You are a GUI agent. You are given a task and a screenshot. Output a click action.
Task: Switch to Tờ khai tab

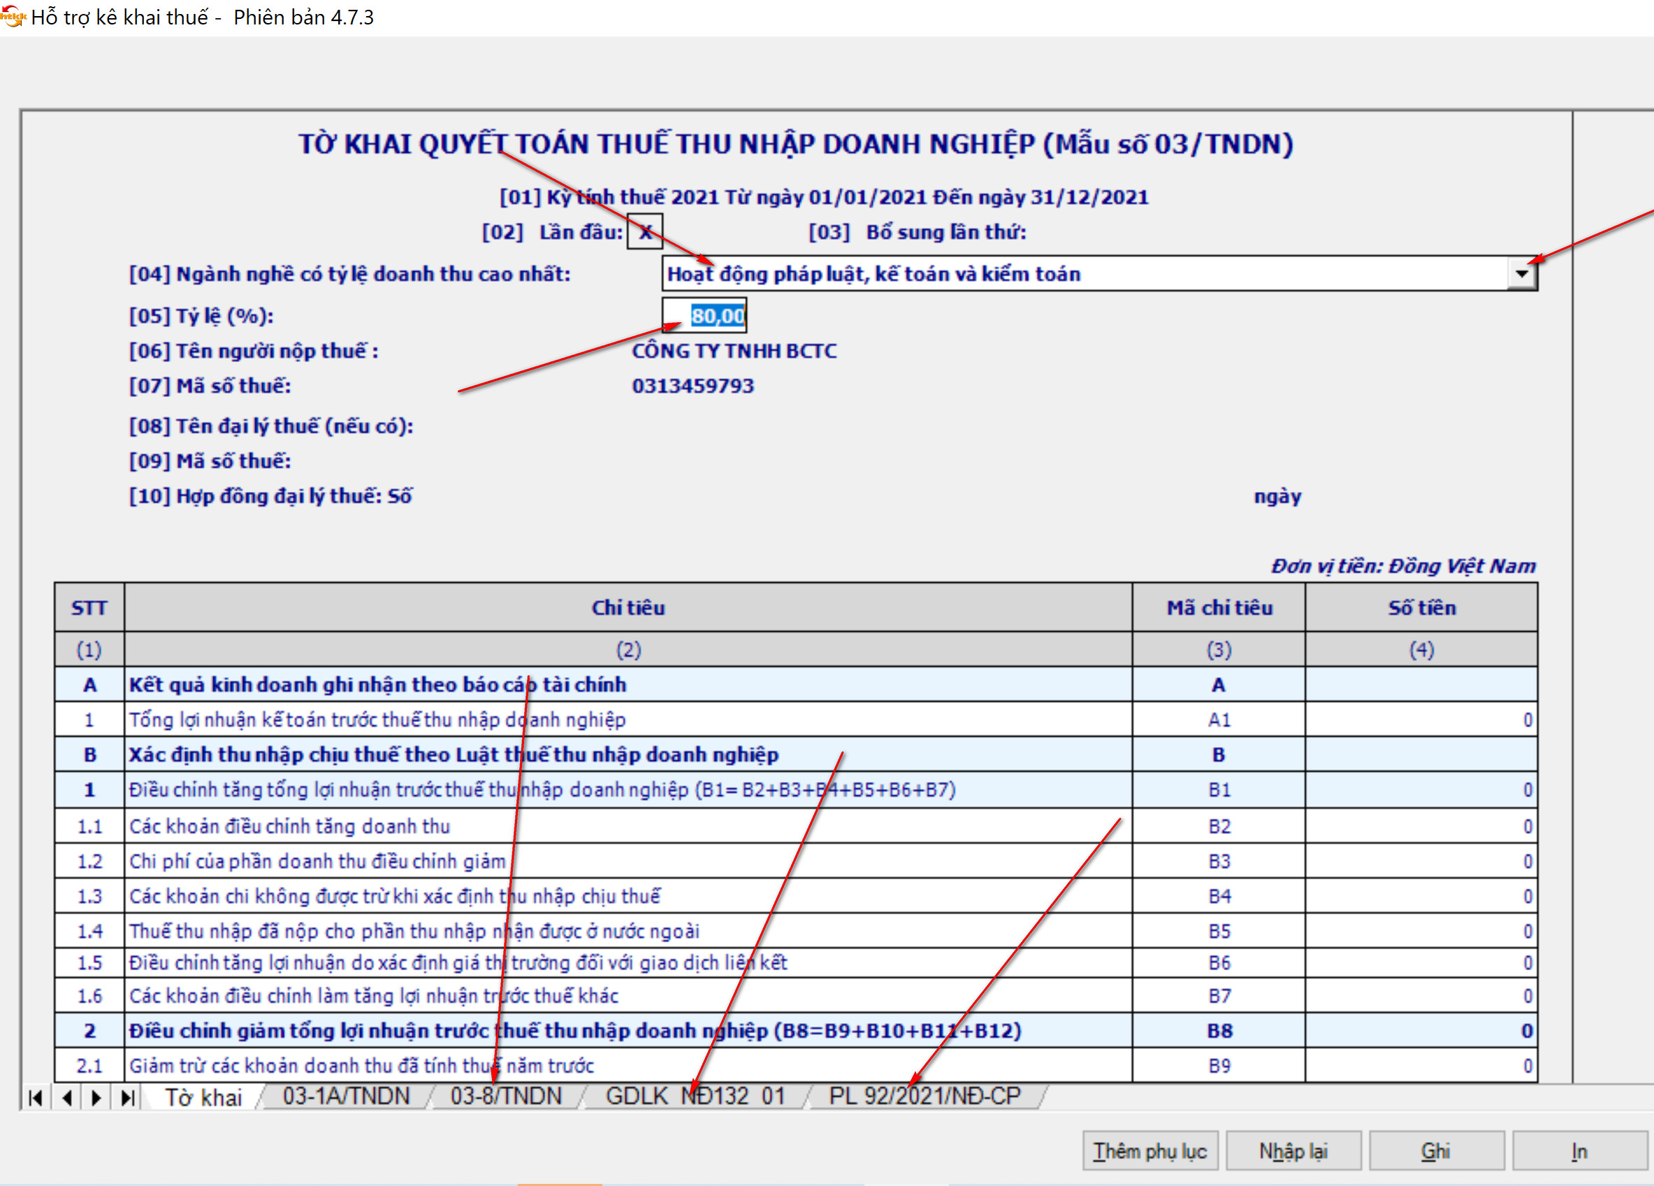point(203,1097)
